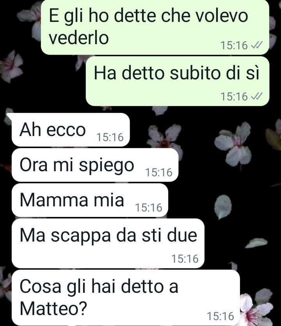Click the timestamp on 'Ha detto subito di sì'

coord(234,97)
